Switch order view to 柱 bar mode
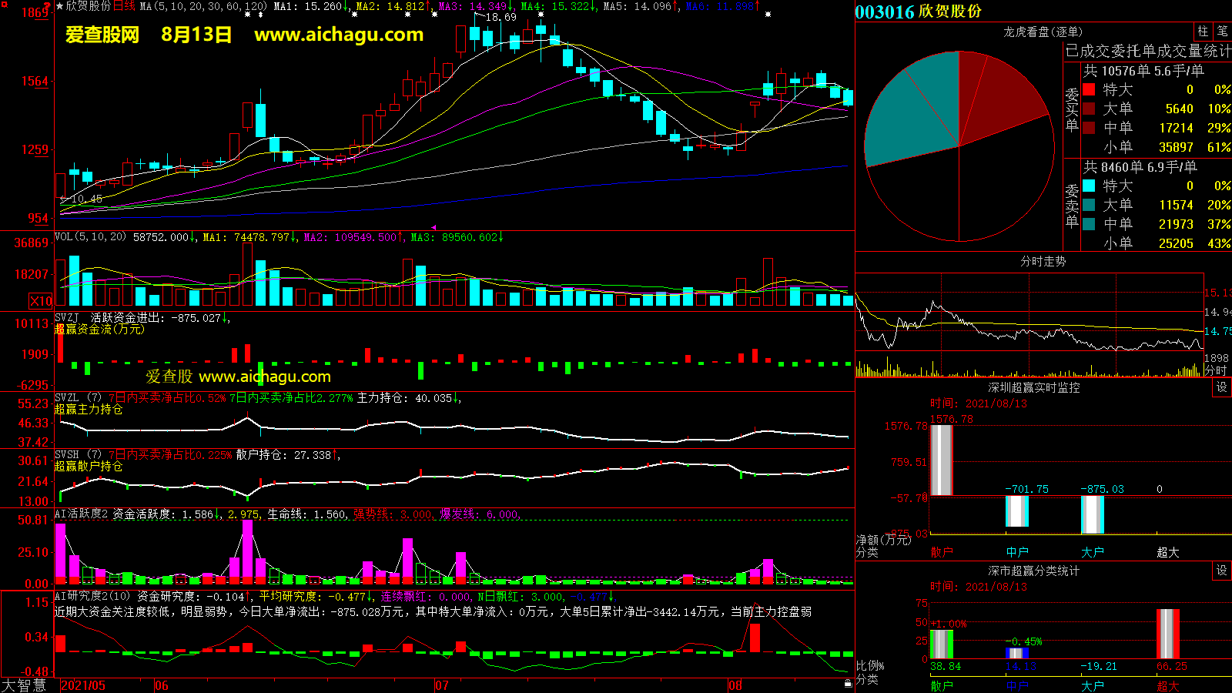This screenshot has height=693, width=1232. pyautogui.click(x=1203, y=32)
